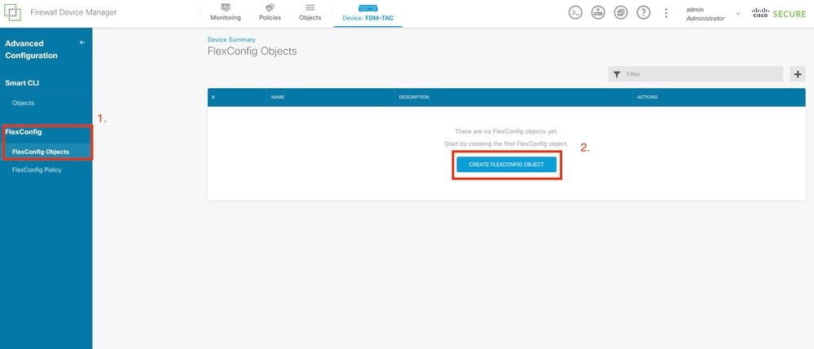This screenshot has width=814, height=349.
Task: Open the task list icon
Action: [621, 13]
